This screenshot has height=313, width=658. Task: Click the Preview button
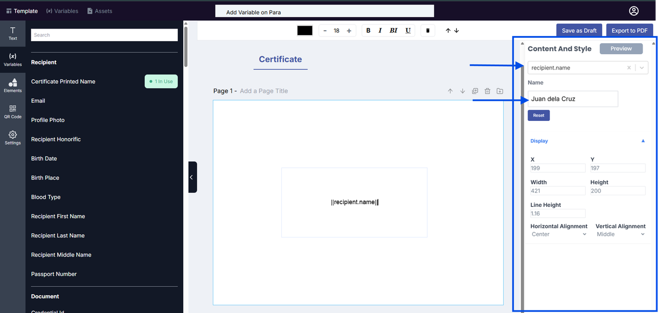coord(621,49)
